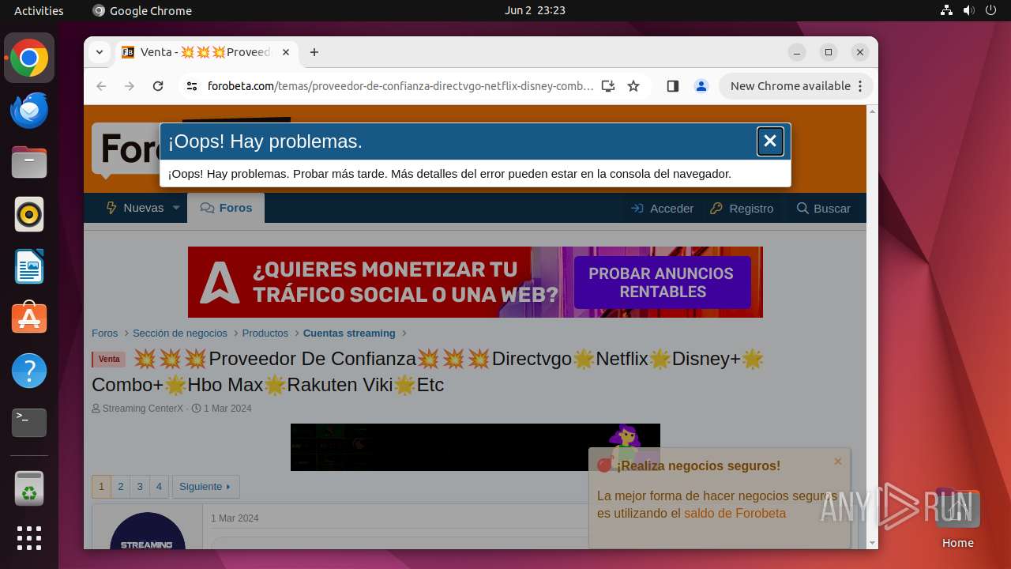Image resolution: width=1011 pixels, height=569 pixels.
Task: Click the network icon in top bar
Action: coord(946,10)
